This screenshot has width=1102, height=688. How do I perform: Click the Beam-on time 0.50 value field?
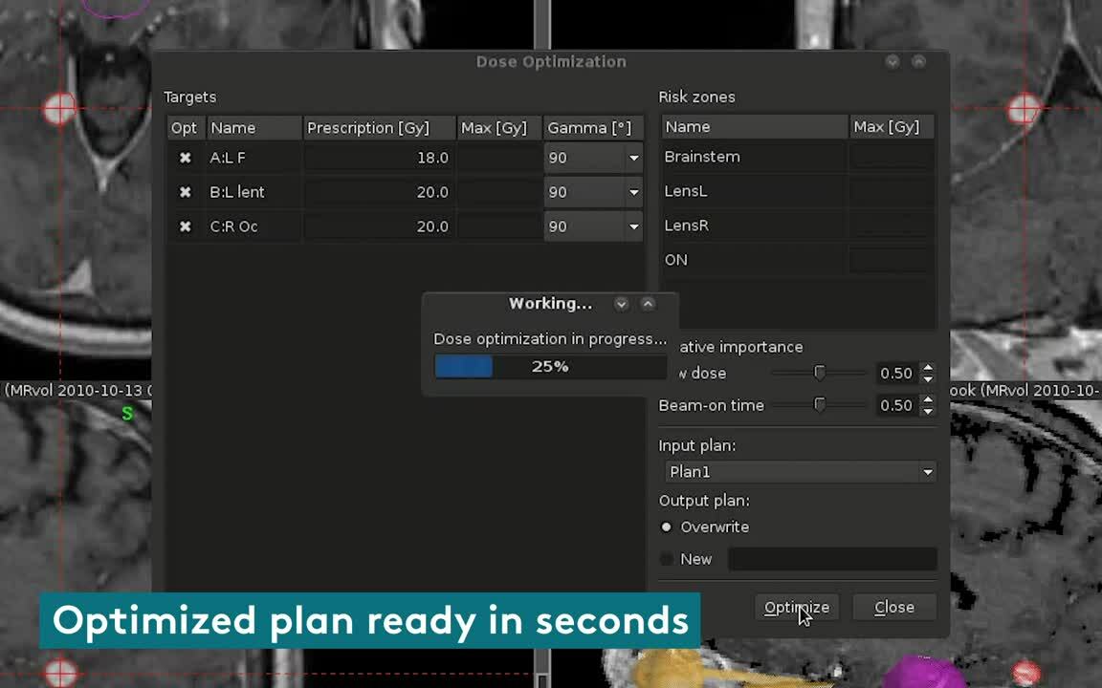pyautogui.click(x=895, y=405)
